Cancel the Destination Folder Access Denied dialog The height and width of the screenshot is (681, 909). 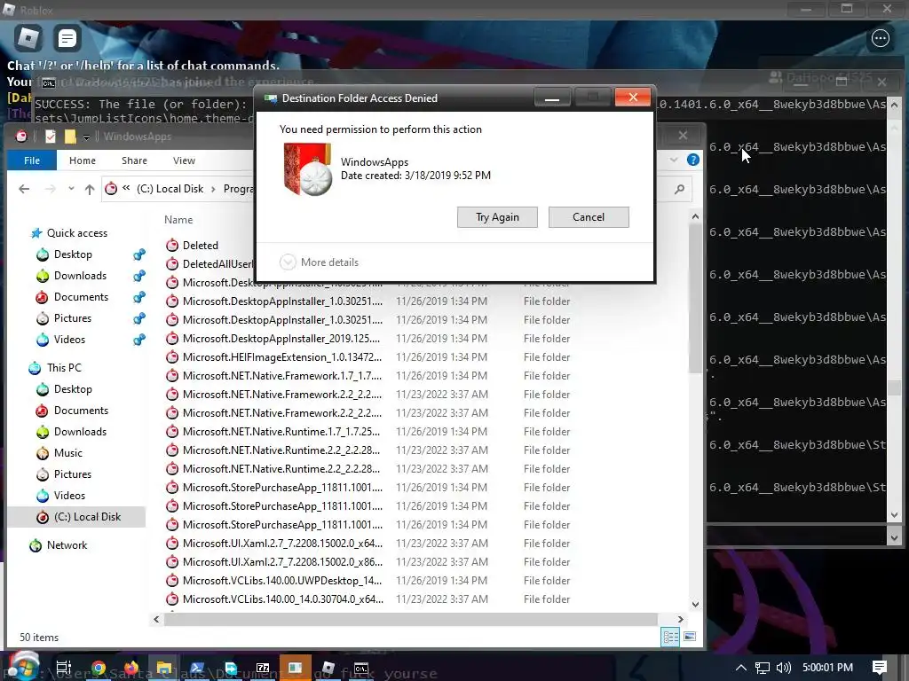pyautogui.click(x=589, y=217)
